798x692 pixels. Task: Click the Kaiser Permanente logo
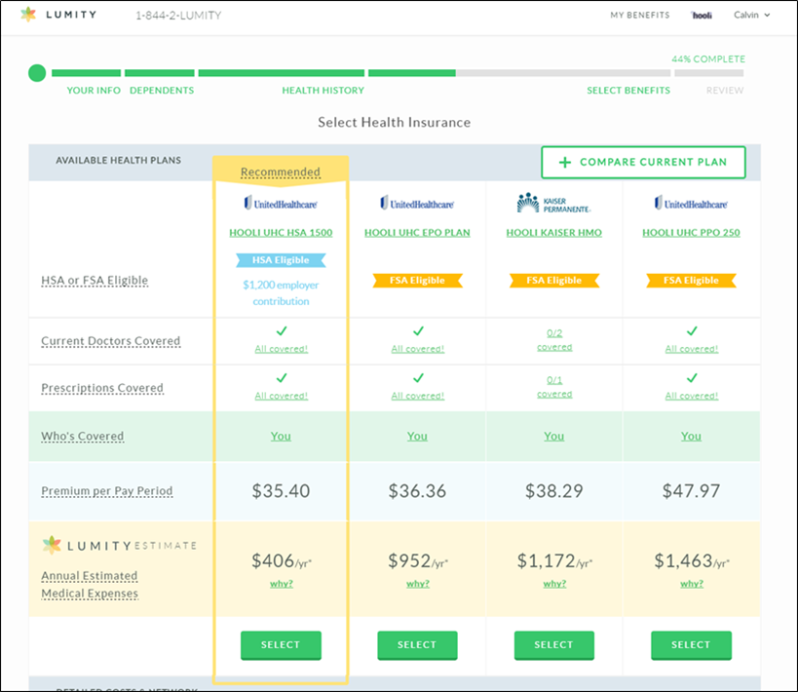(553, 203)
